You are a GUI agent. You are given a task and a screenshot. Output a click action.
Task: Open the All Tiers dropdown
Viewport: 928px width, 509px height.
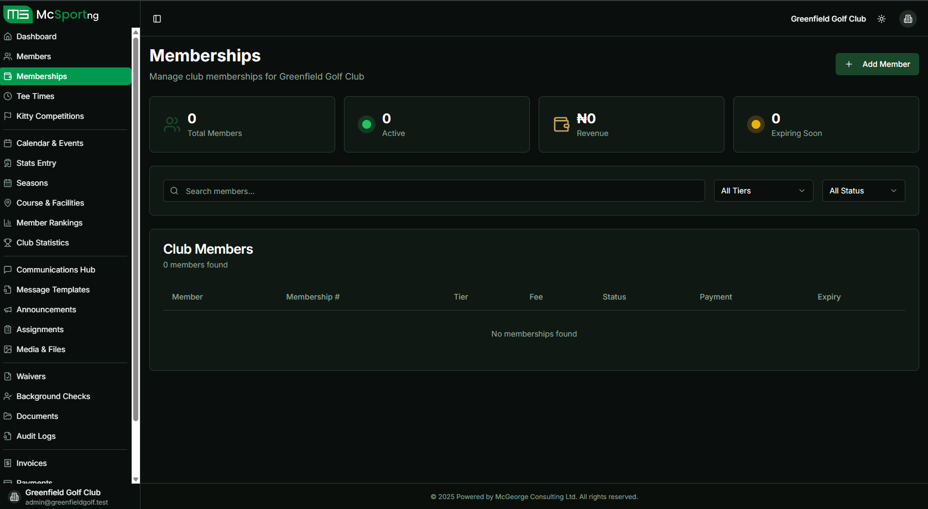click(x=763, y=191)
